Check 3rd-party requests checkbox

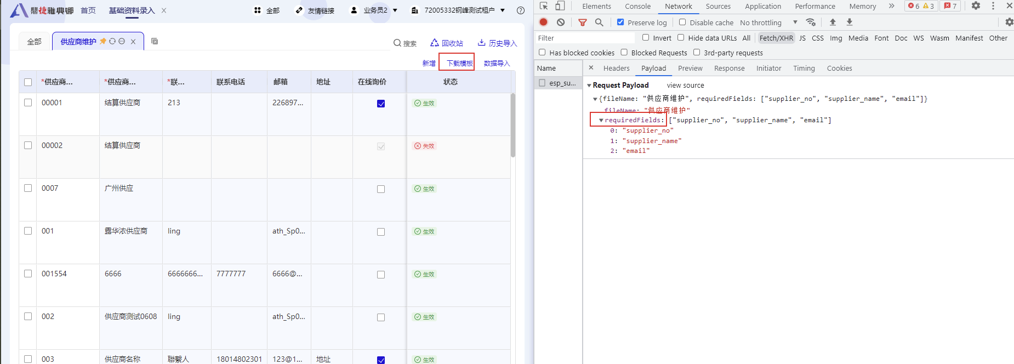[697, 52]
